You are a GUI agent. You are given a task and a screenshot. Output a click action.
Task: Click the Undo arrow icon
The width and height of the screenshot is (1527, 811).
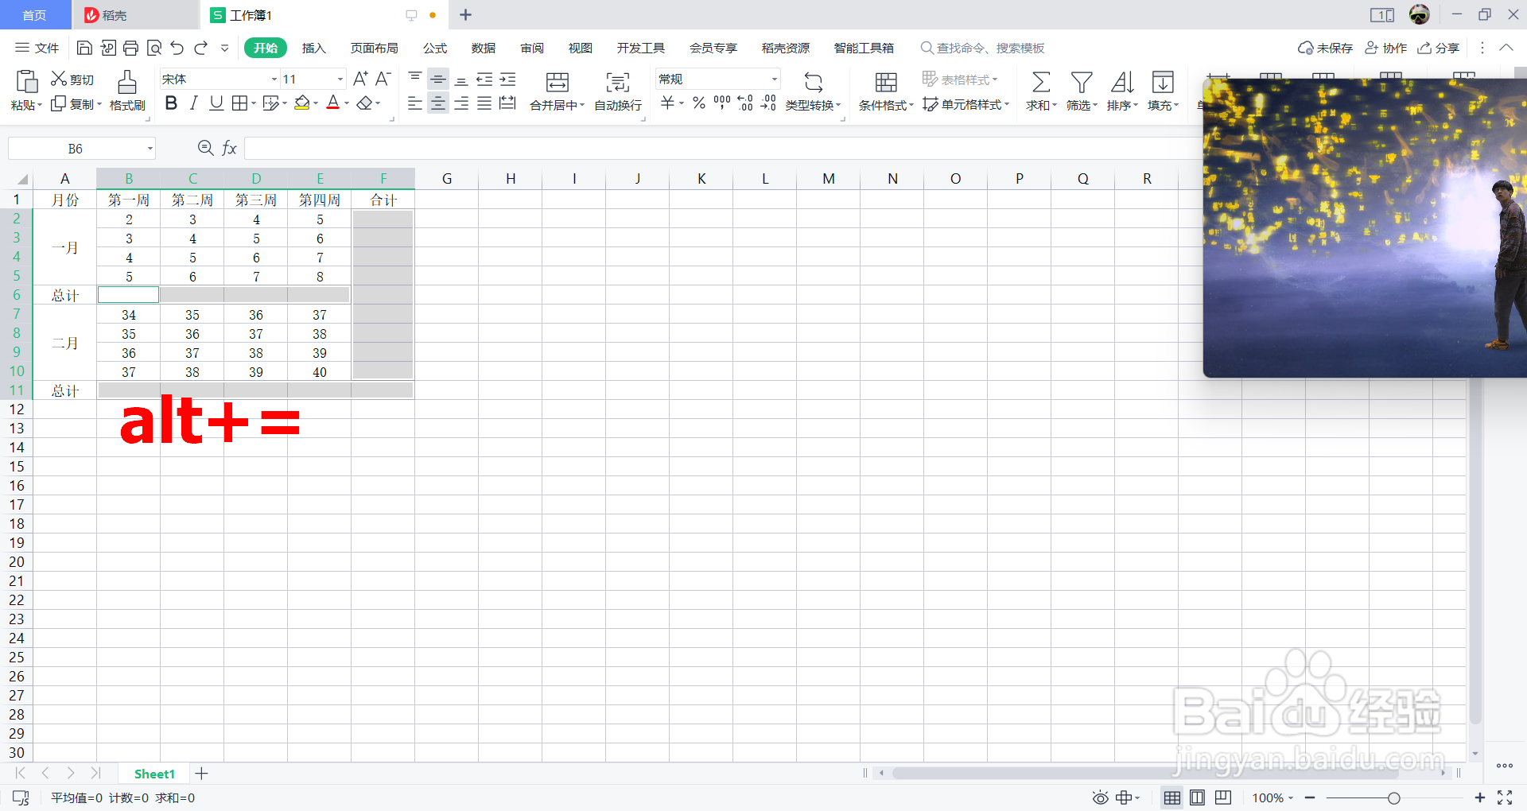[177, 48]
